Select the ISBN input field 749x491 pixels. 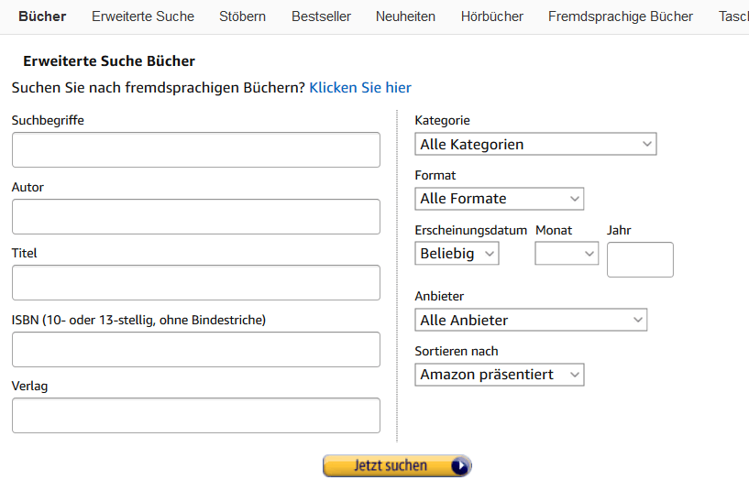195,349
